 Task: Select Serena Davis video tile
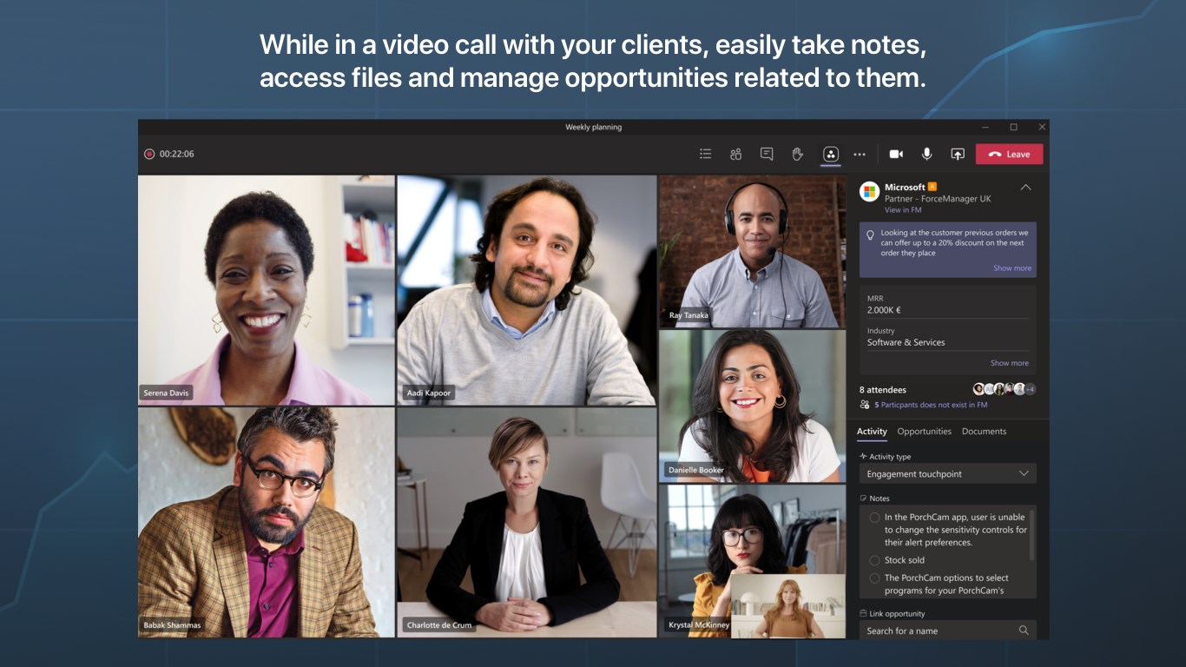[x=267, y=290]
